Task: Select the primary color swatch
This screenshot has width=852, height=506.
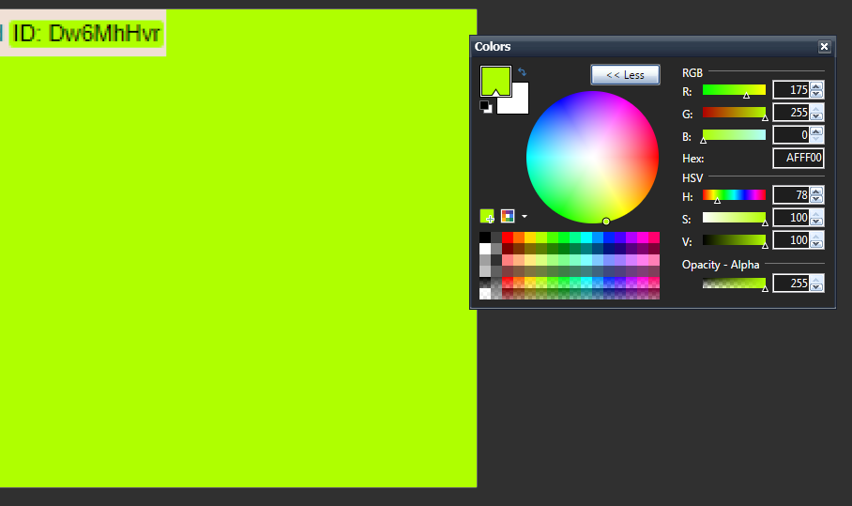Action: pyautogui.click(x=495, y=81)
